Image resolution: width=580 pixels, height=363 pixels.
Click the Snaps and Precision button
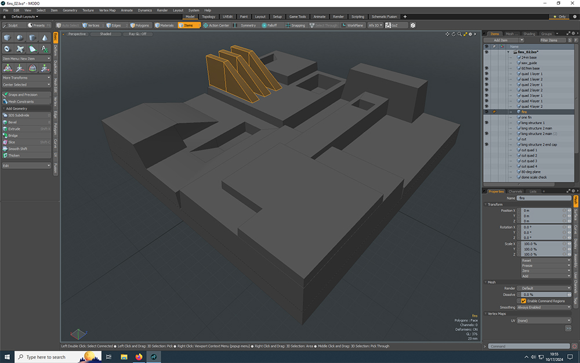coord(26,95)
